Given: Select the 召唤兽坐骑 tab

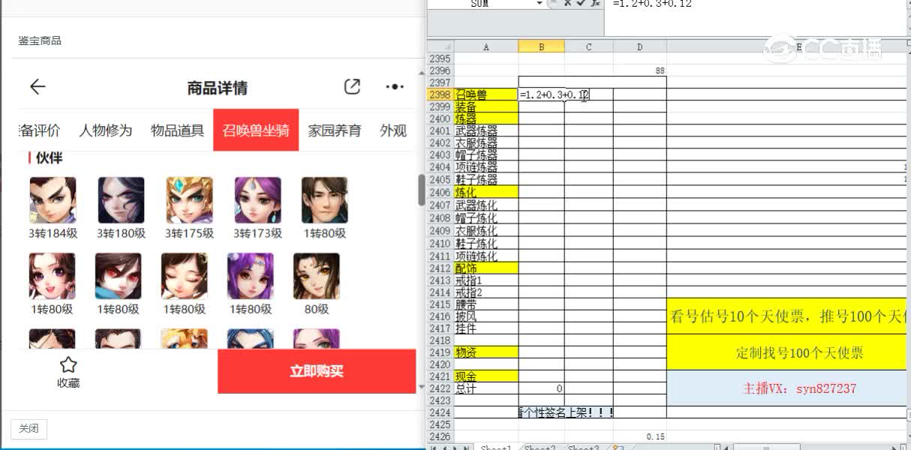Looking at the screenshot, I should [256, 130].
